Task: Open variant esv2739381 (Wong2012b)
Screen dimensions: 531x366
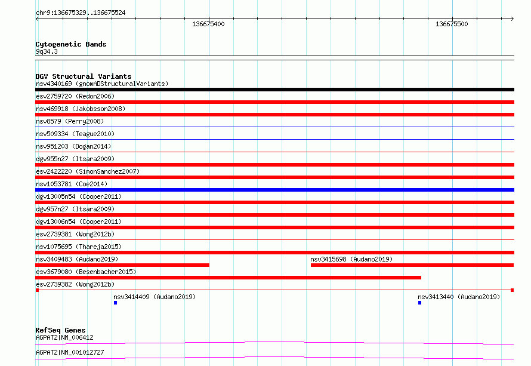Action: click(75, 234)
